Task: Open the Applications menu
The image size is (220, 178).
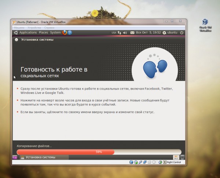Action: [28, 33]
